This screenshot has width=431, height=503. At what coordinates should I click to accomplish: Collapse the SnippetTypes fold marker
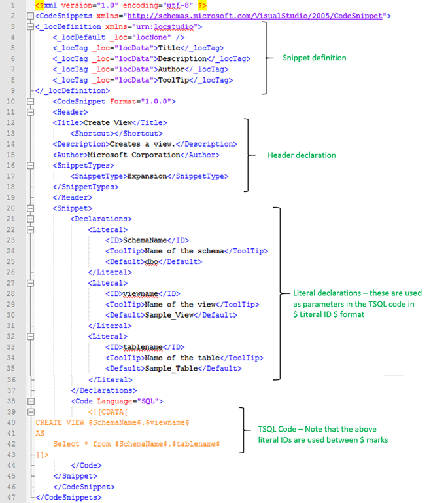30,166
